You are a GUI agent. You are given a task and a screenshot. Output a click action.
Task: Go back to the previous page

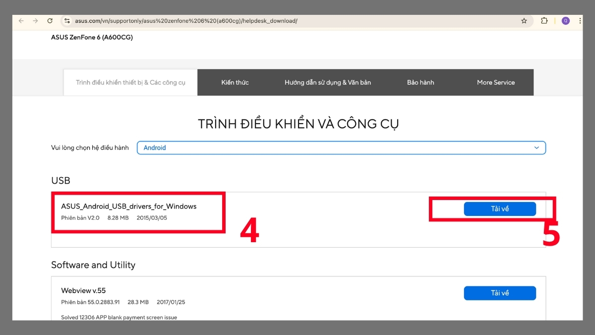(x=21, y=21)
